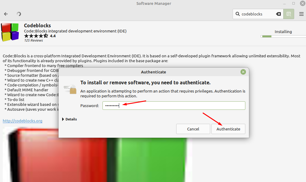Select the Codeblocks title text

37,25
